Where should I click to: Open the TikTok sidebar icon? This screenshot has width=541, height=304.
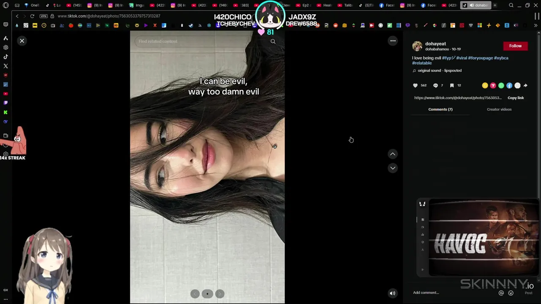(x=5, y=57)
